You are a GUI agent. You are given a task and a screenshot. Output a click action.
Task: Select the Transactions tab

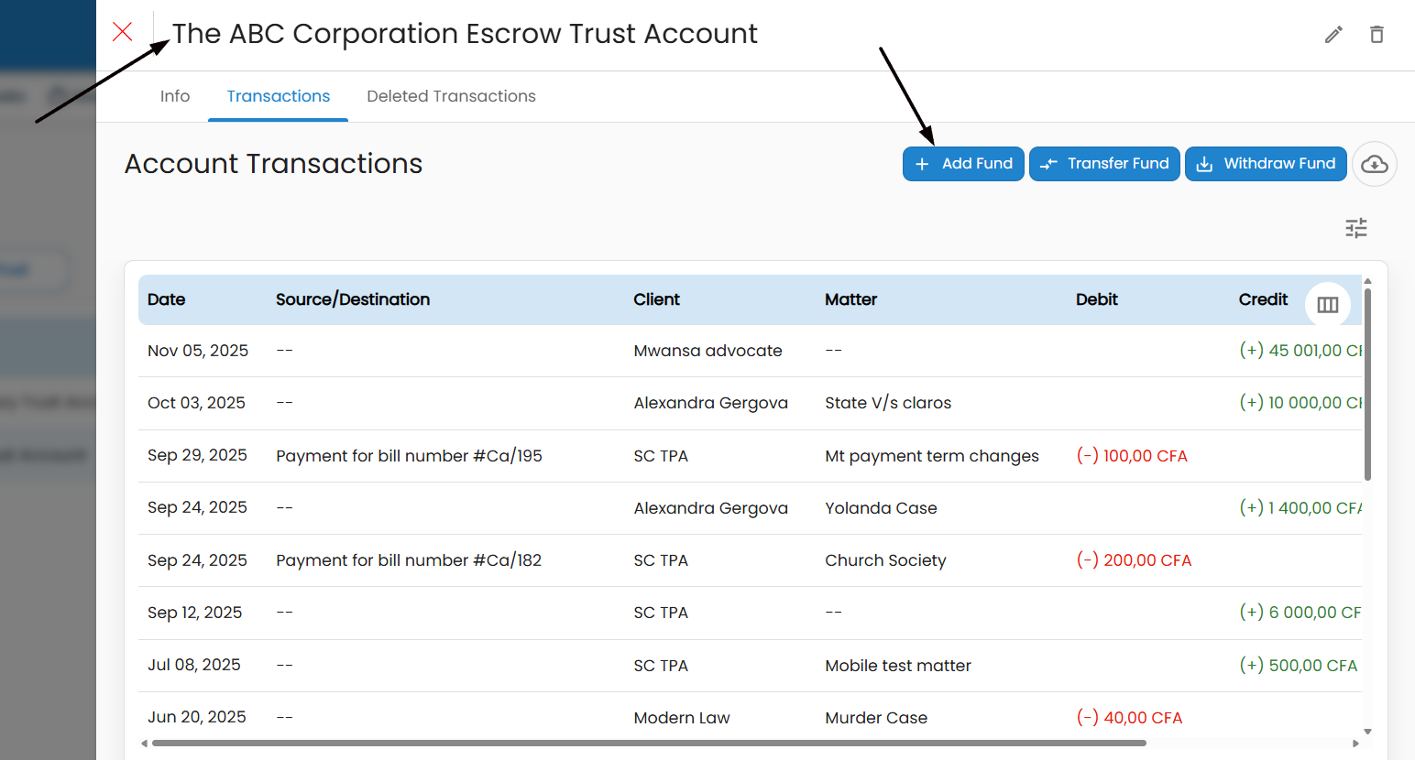(278, 96)
